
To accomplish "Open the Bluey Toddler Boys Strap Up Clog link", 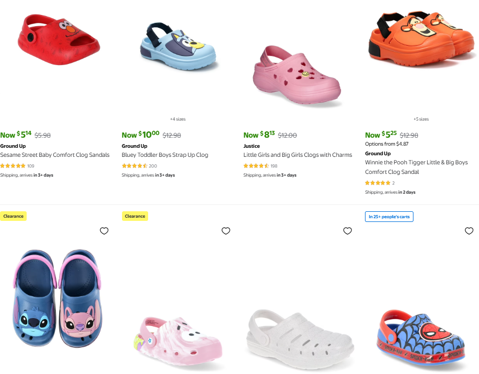I will pyautogui.click(x=165, y=155).
